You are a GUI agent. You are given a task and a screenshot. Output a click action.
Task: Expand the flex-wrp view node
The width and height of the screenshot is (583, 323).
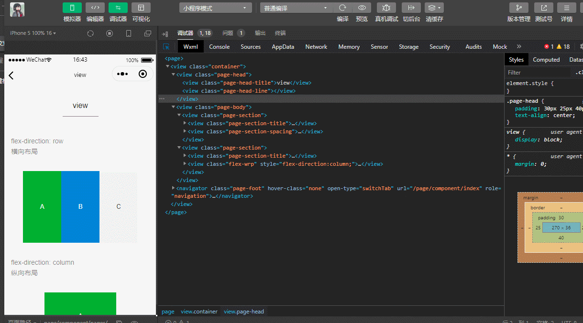(185, 164)
